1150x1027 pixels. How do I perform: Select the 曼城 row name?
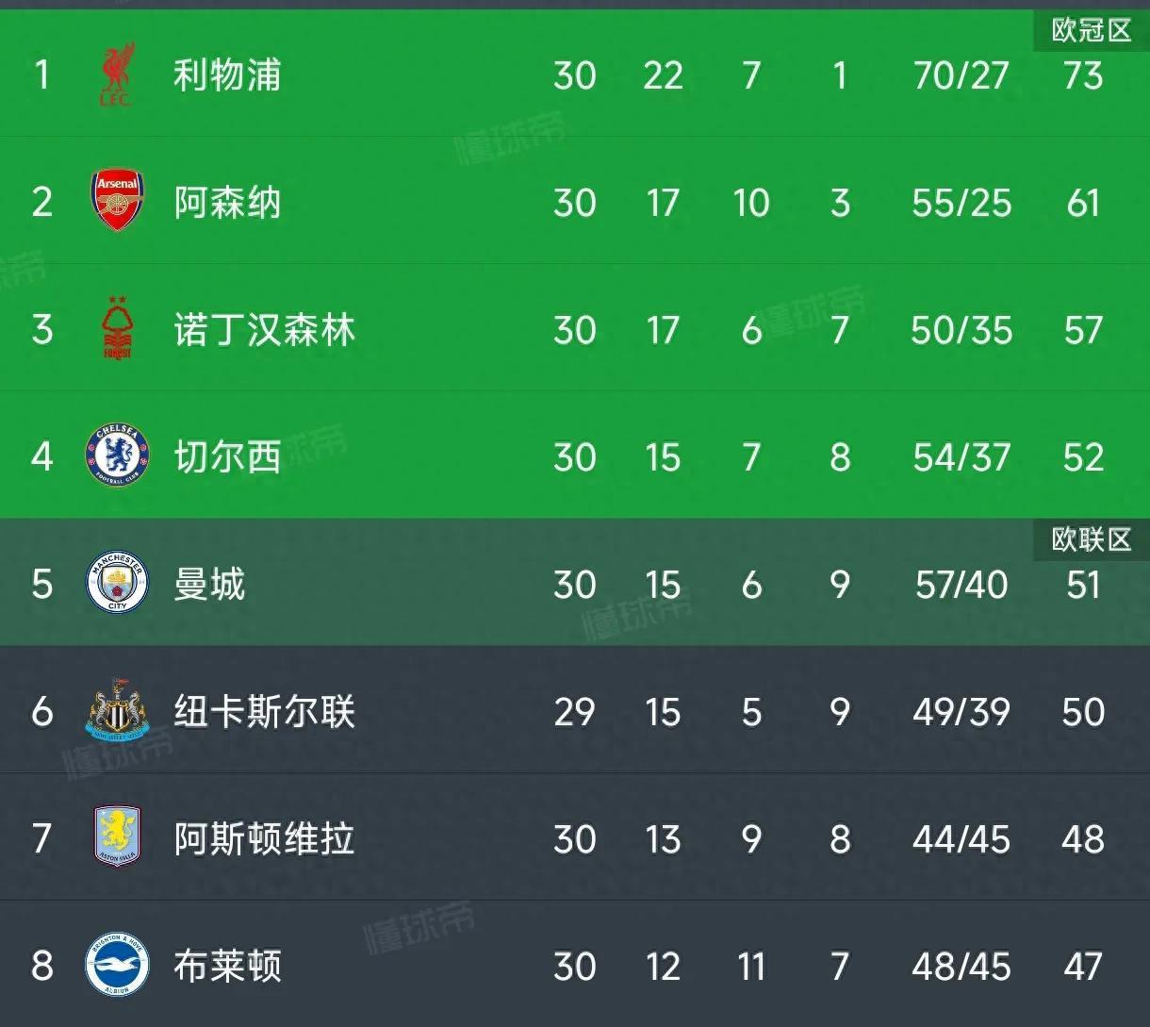click(209, 585)
